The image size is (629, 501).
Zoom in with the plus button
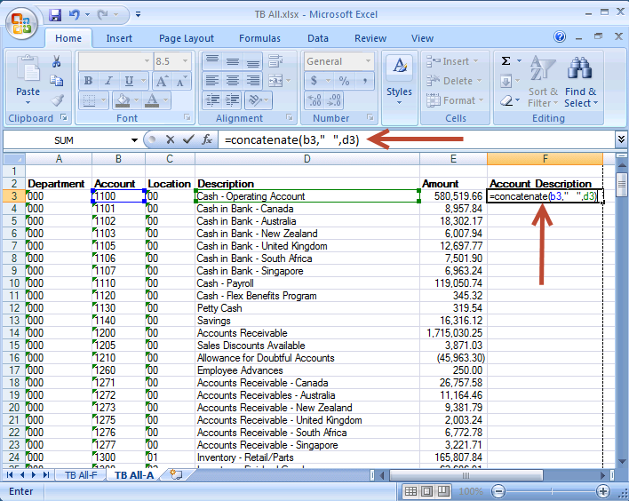pyautogui.click(x=603, y=491)
